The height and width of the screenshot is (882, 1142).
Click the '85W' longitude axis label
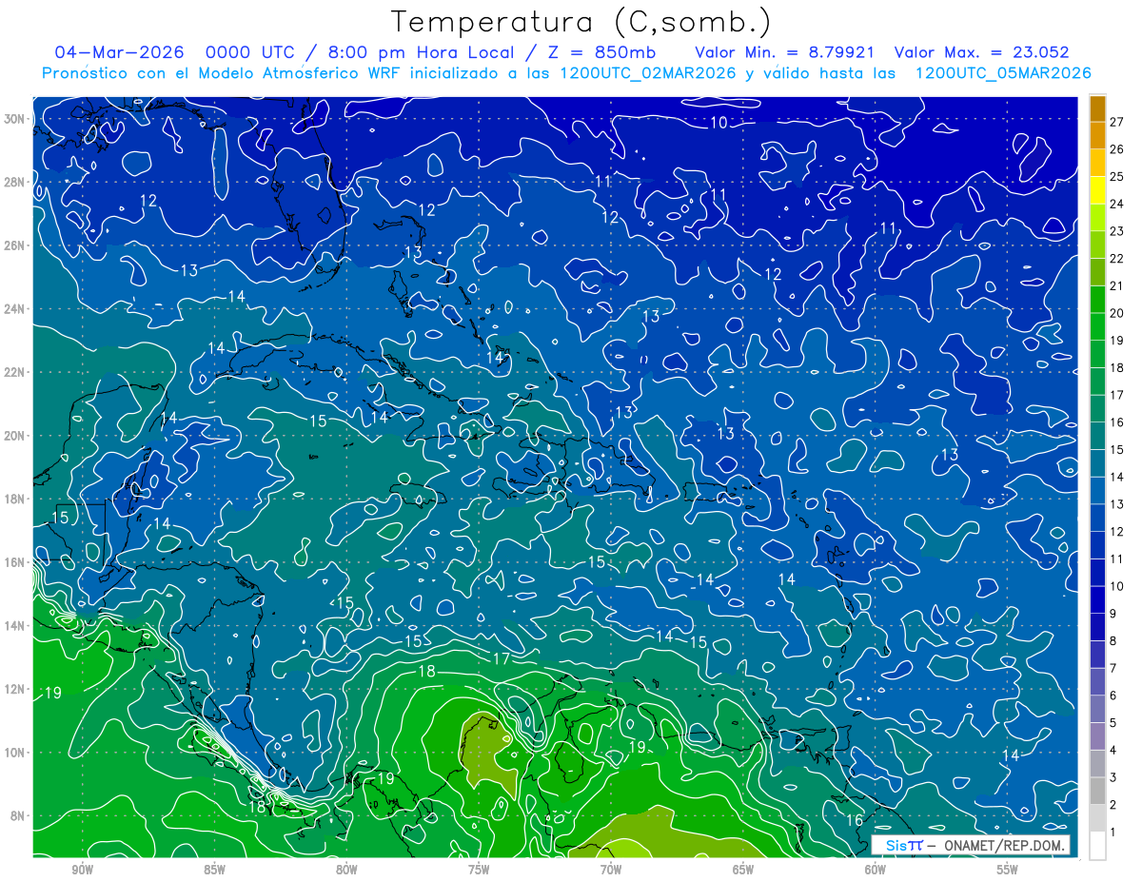(214, 870)
